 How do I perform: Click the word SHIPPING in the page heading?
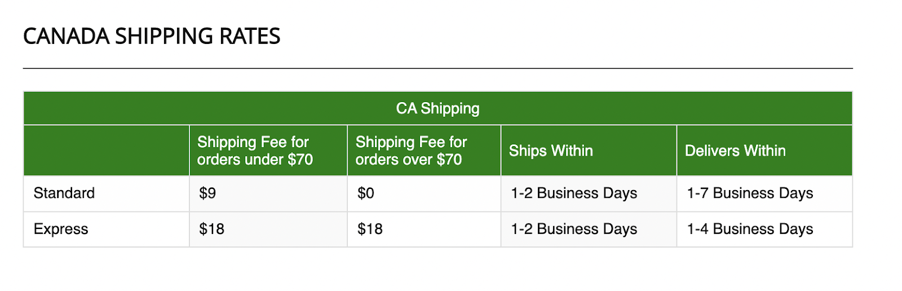[x=164, y=37]
